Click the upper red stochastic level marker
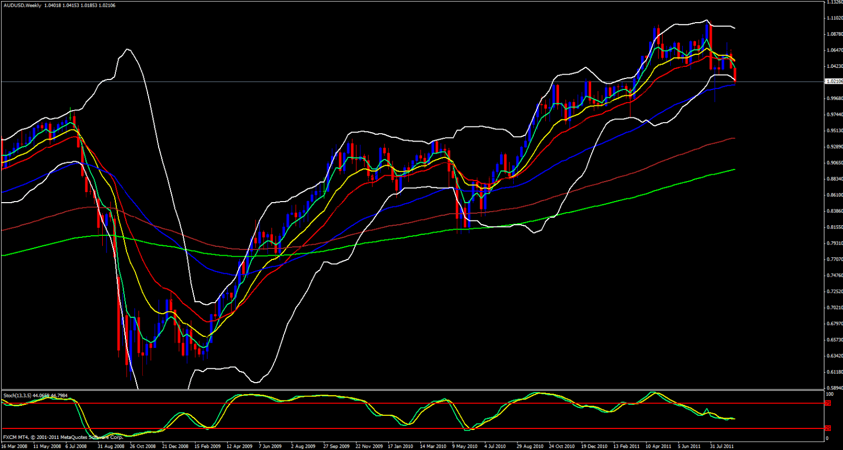The image size is (843, 450). pos(828,403)
